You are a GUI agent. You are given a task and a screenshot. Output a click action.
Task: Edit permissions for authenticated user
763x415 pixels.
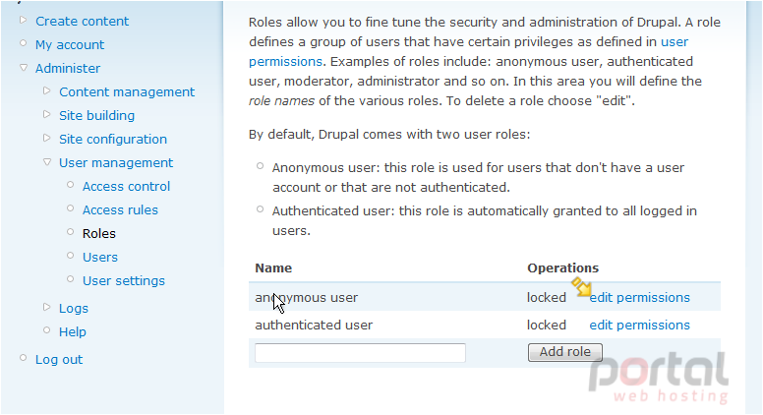click(x=639, y=325)
